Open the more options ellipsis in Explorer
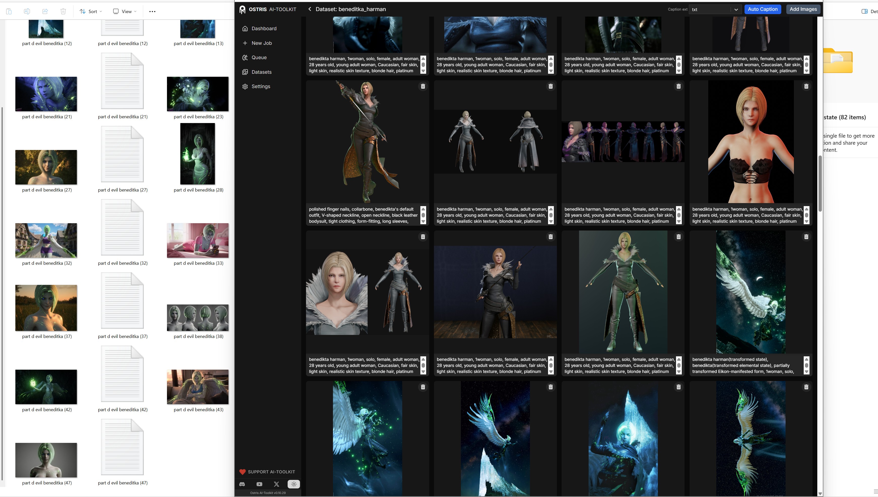 tap(152, 11)
